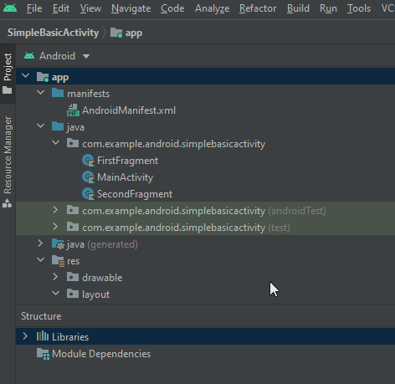Select manifests folder label
This screenshot has height=384, width=395.
coord(88,94)
